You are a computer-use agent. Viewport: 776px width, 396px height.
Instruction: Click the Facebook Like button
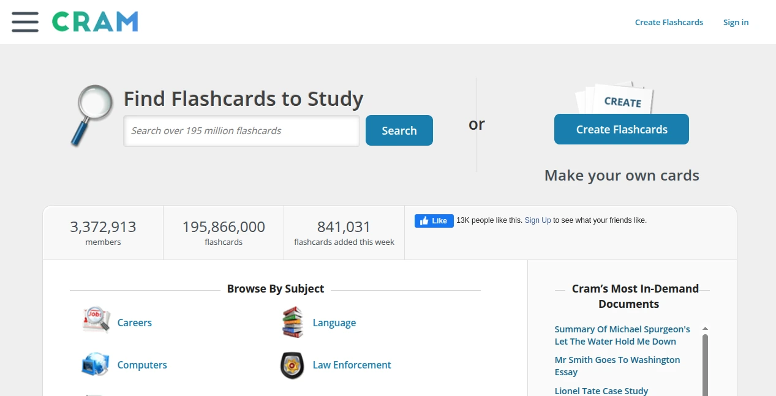pyautogui.click(x=434, y=221)
